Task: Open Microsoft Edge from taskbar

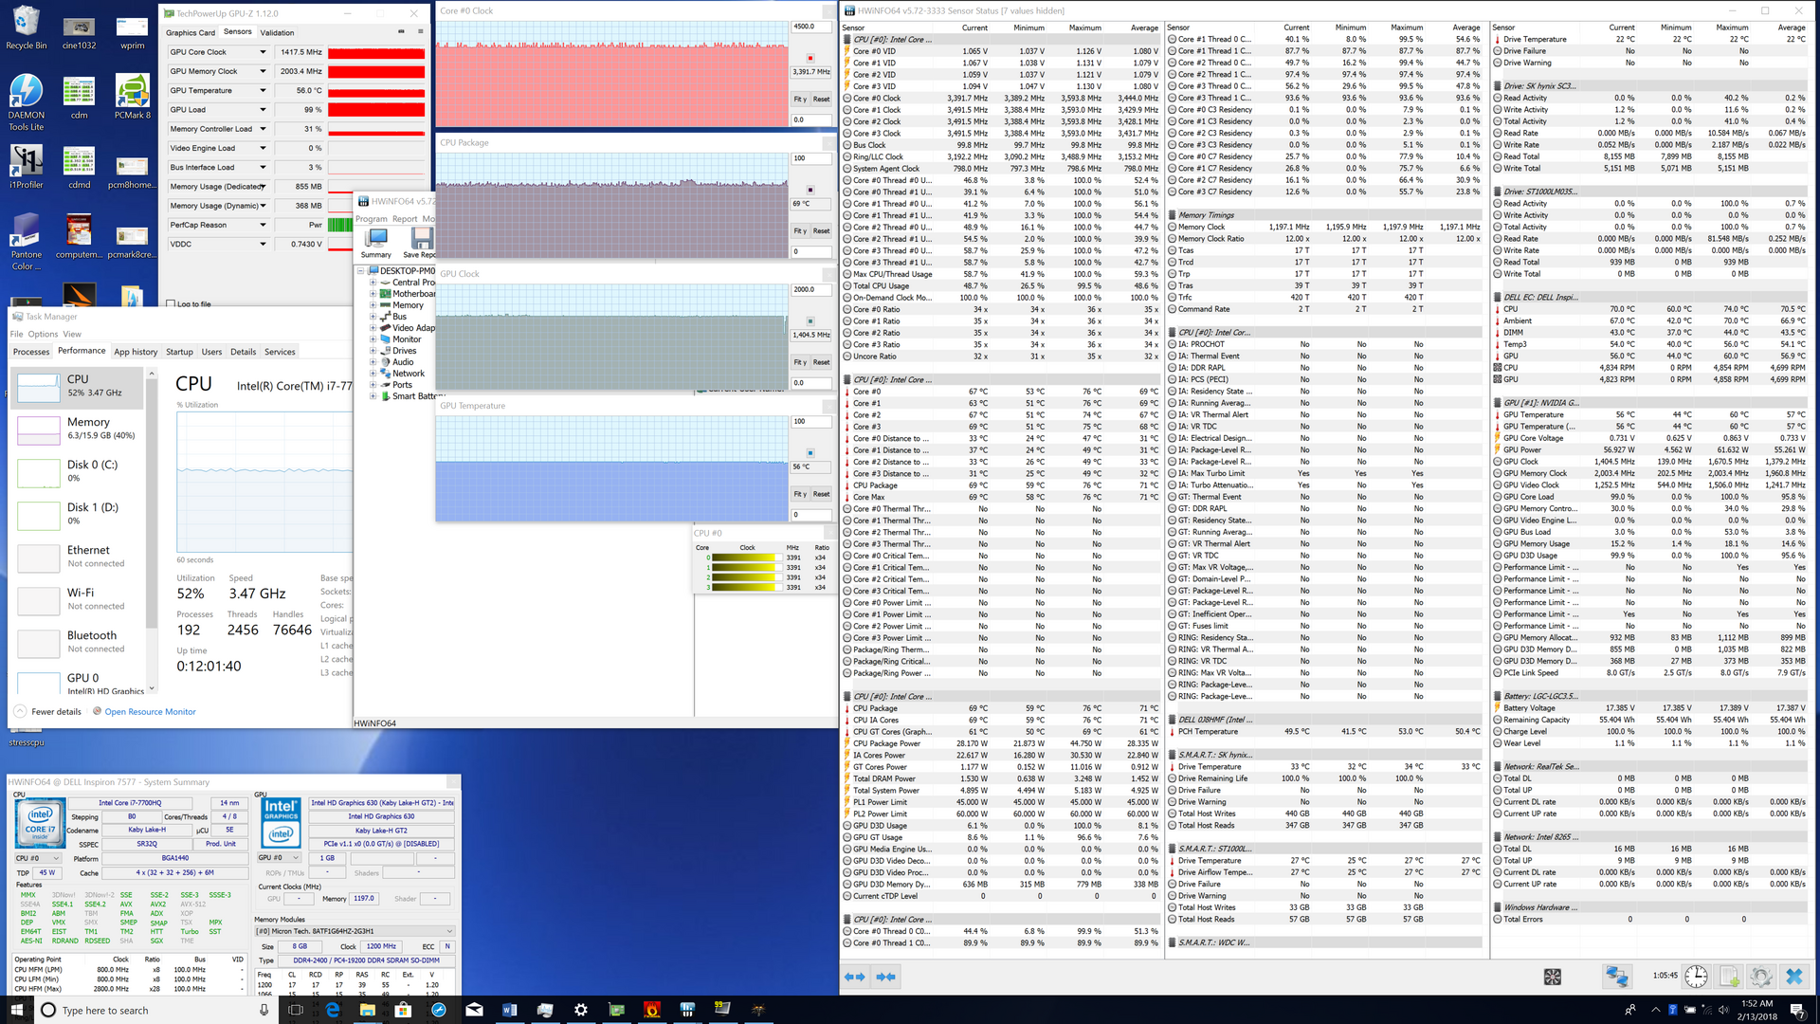Action: [x=333, y=1010]
